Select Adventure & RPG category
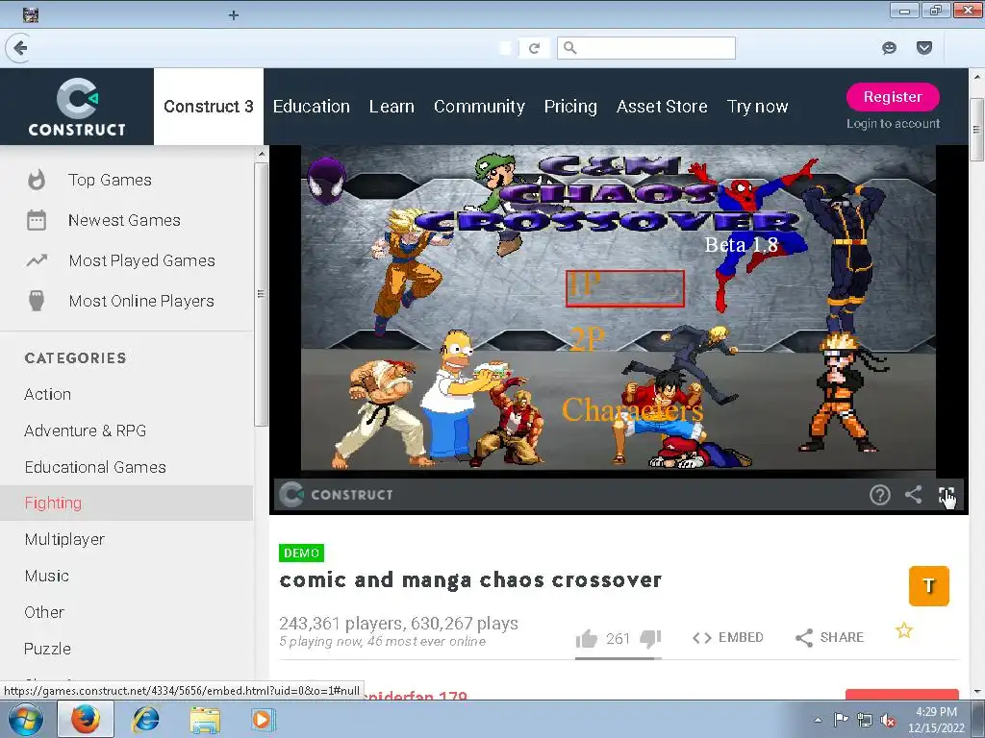Screen dimensions: 985x738 pos(86,430)
